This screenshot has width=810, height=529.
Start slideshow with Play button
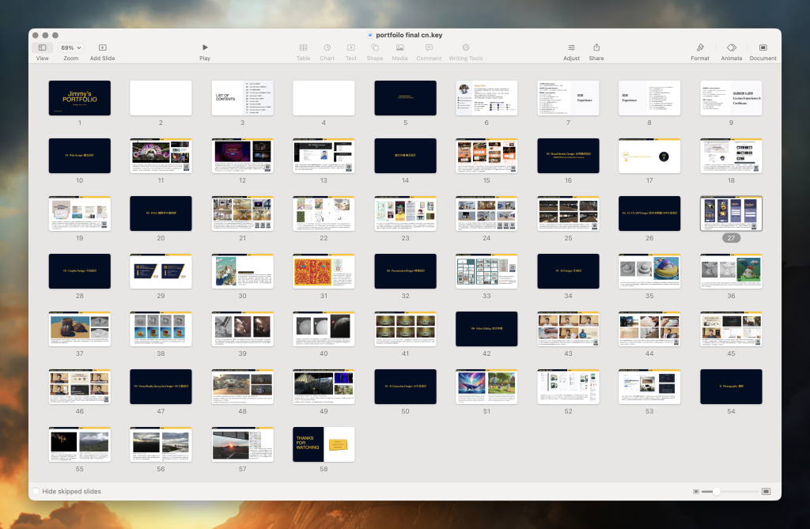tap(205, 48)
